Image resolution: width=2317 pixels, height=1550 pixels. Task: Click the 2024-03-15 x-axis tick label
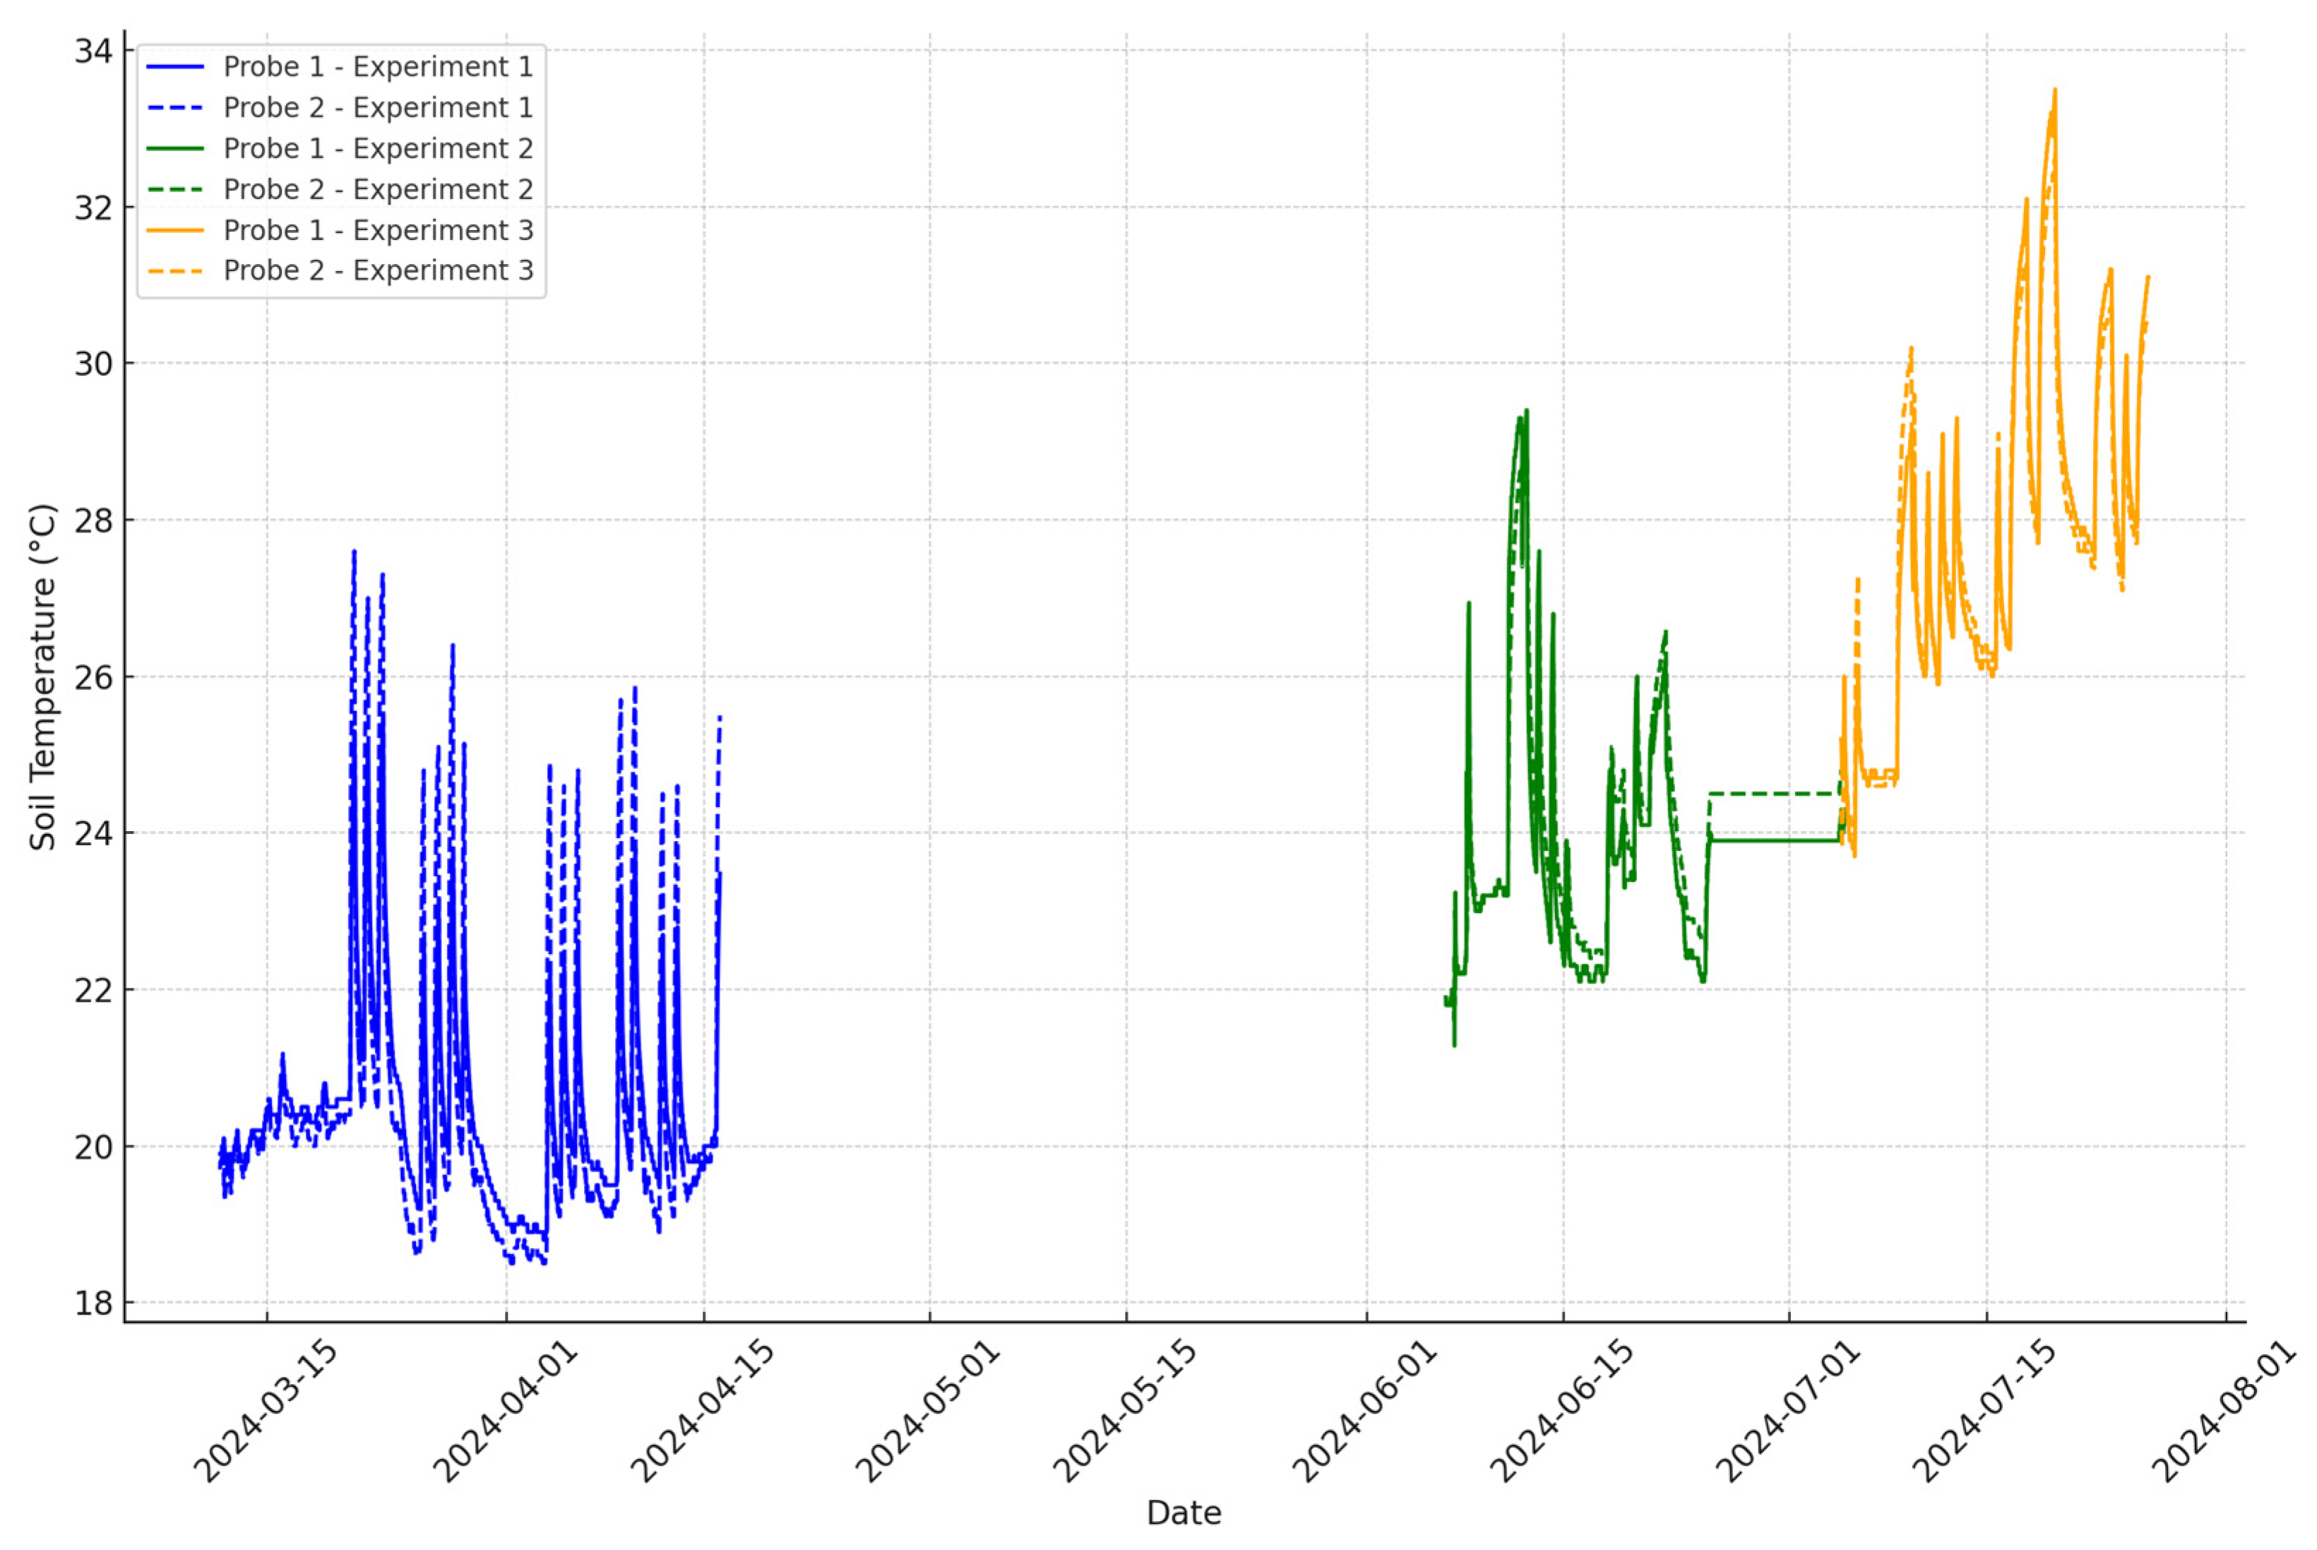pyautogui.click(x=265, y=1411)
